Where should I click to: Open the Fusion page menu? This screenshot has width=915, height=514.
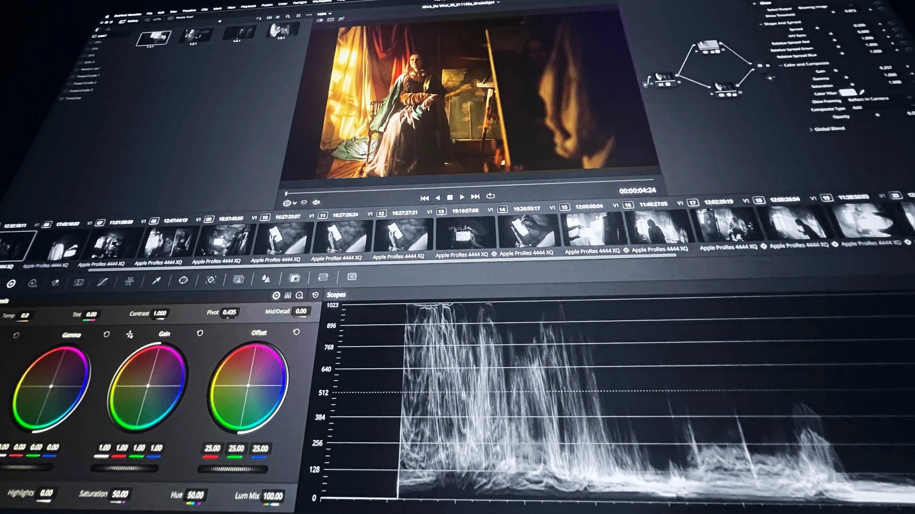(267, 5)
